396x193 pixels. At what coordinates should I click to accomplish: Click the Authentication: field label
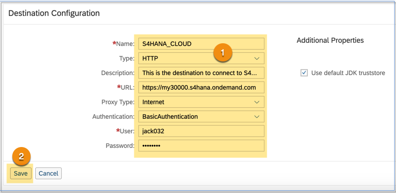(113, 117)
